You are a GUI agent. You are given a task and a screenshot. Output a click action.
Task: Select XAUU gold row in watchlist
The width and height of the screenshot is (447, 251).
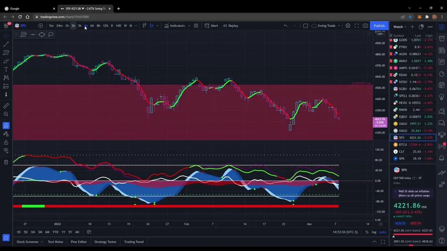(413, 124)
